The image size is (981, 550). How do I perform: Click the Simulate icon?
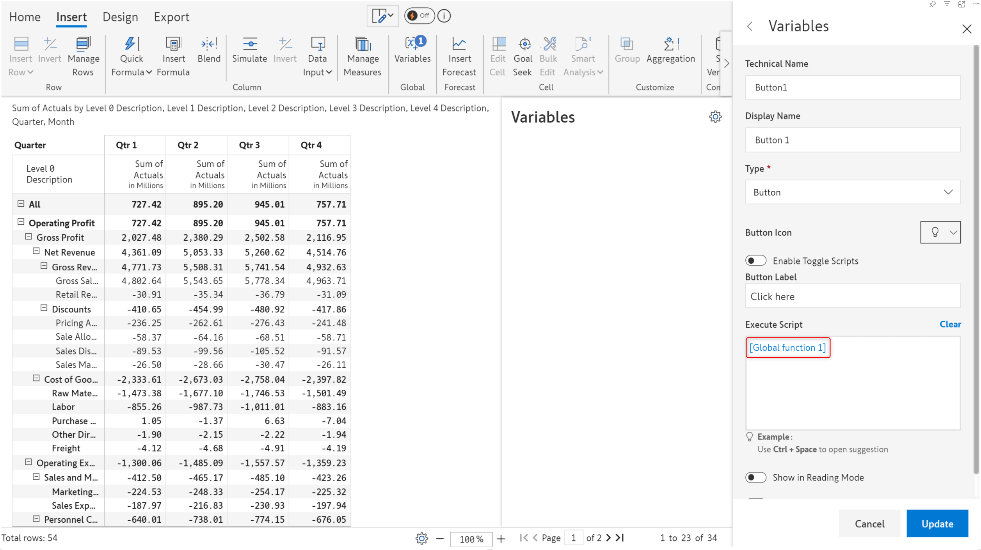[x=250, y=44]
